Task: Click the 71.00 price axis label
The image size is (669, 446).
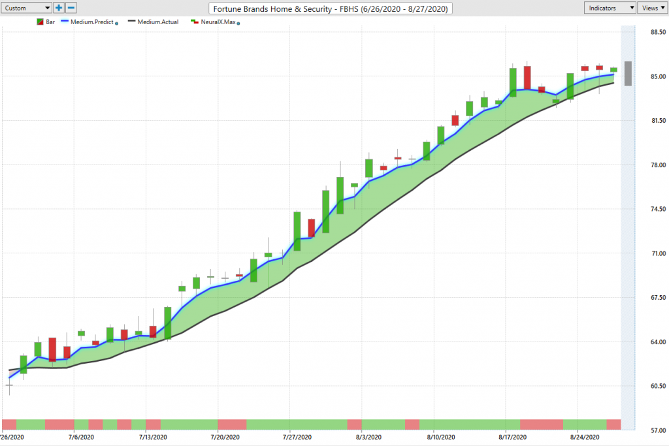Action: click(658, 254)
